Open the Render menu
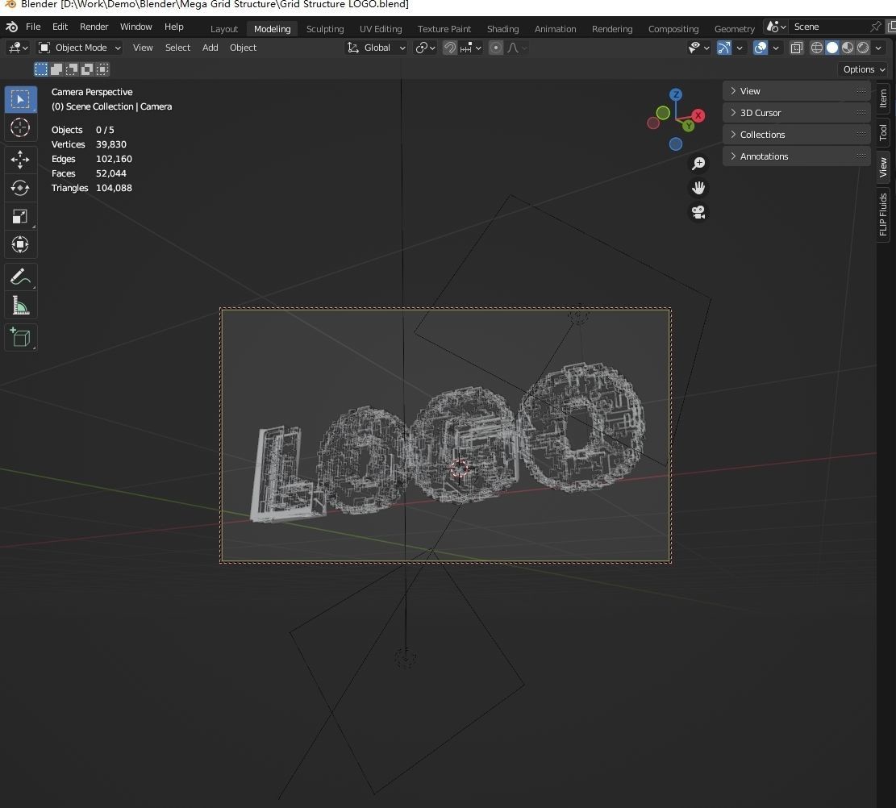 (94, 27)
